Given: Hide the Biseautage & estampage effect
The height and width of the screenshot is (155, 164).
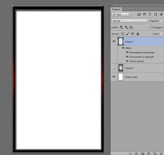Looking at the screenshot, I should (x=127, y=53).
